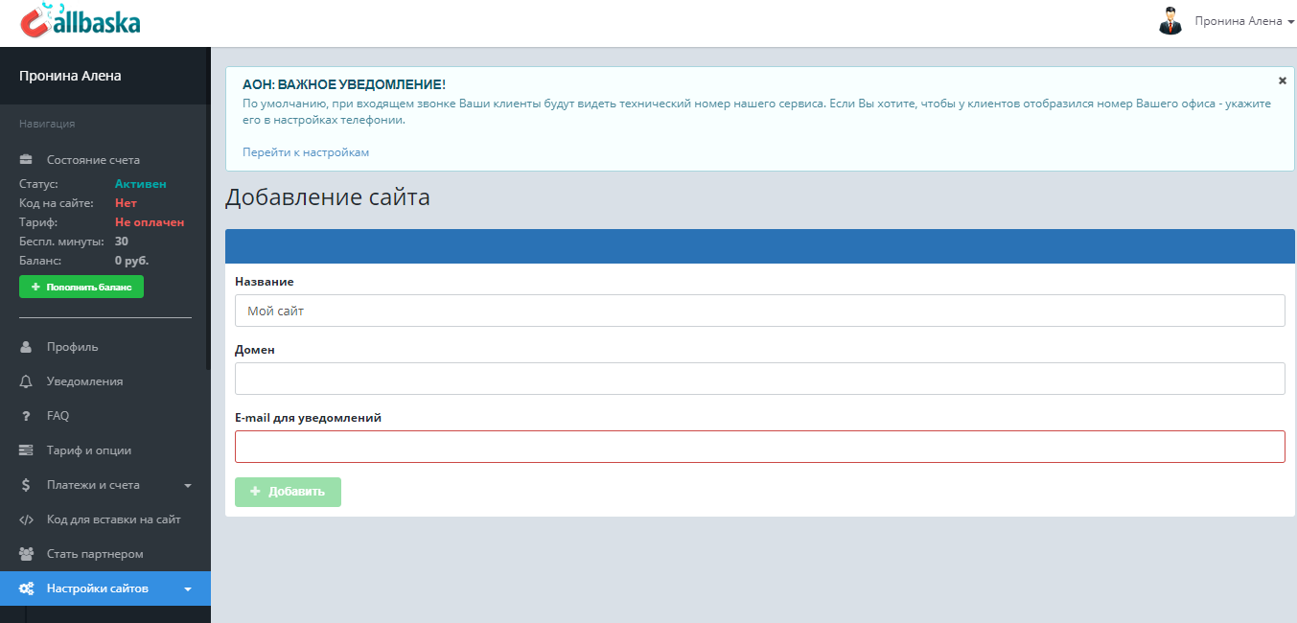This screenshot has width=1297, height=623.
Task: Click the gears icon for Настройки сайтов
Action: click(x=27, y=588)
